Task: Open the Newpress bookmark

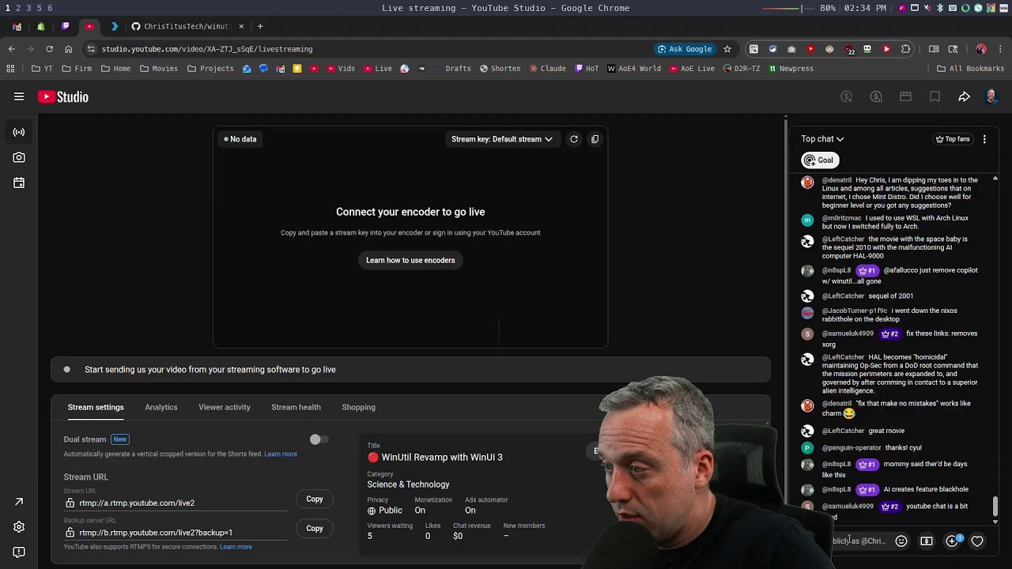Action: [x=790, y=69]
